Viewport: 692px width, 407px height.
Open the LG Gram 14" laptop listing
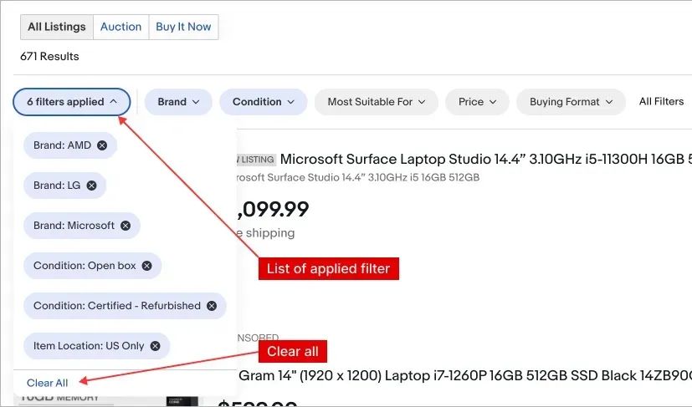click(460, 376)
